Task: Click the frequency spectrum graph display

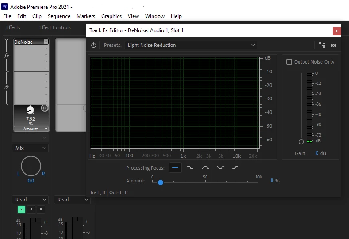Action: 175,102
